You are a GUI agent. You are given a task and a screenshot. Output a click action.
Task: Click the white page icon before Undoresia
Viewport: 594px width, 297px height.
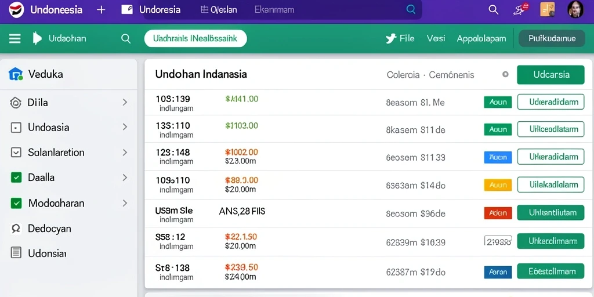pos(127,9)
